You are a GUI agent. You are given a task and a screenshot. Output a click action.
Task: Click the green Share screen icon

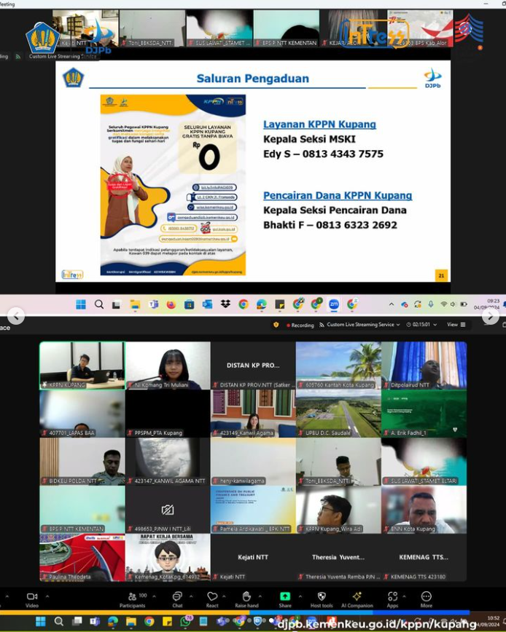284,598
